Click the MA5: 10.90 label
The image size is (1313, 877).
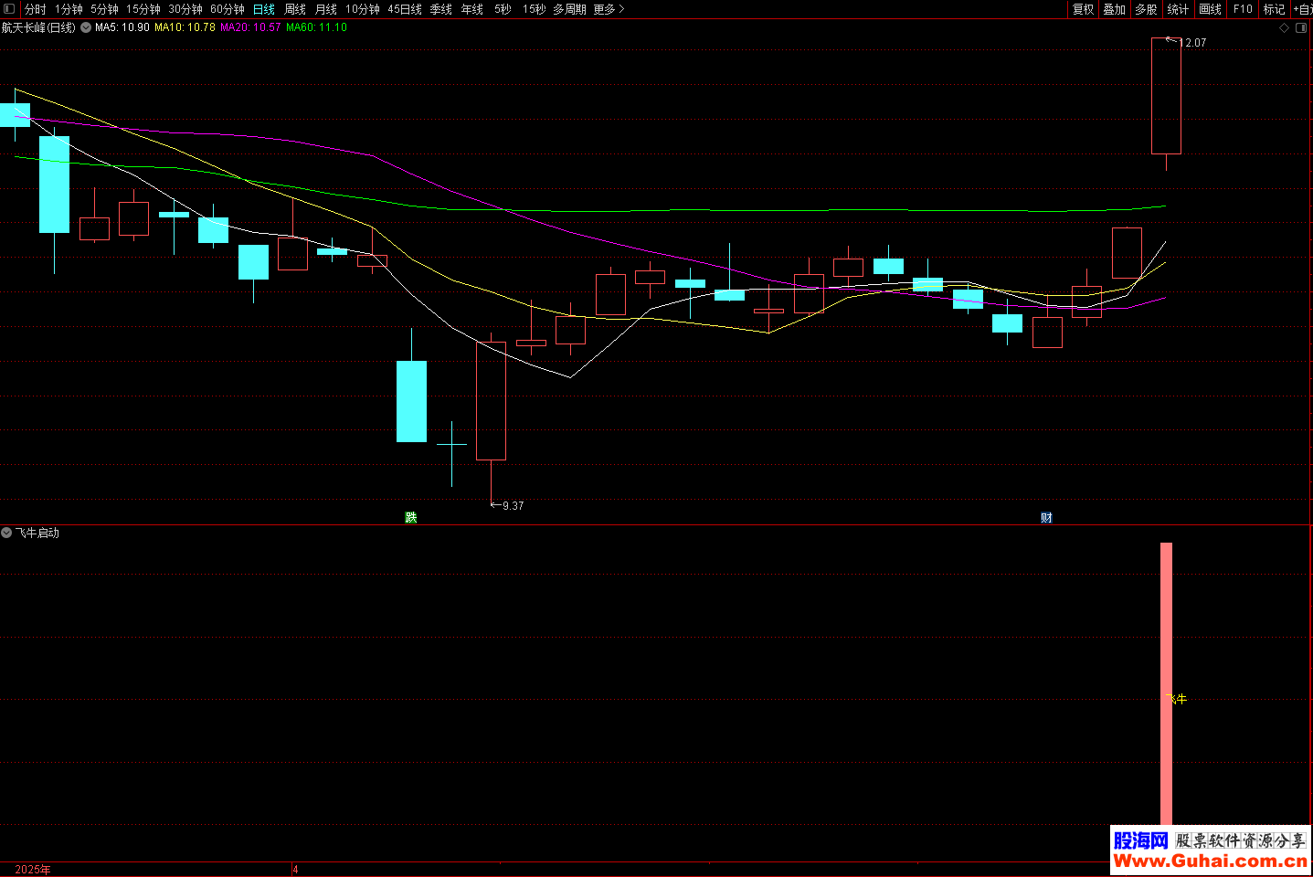[122, 27]
